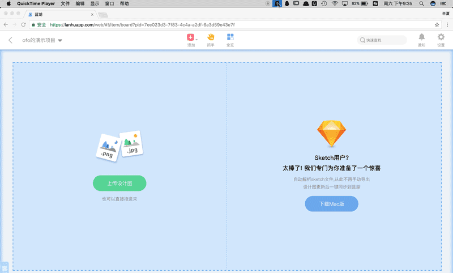Click the 上传设计图 upload button
Viewport: 453px width, 273px height.
tap(119, 183)
